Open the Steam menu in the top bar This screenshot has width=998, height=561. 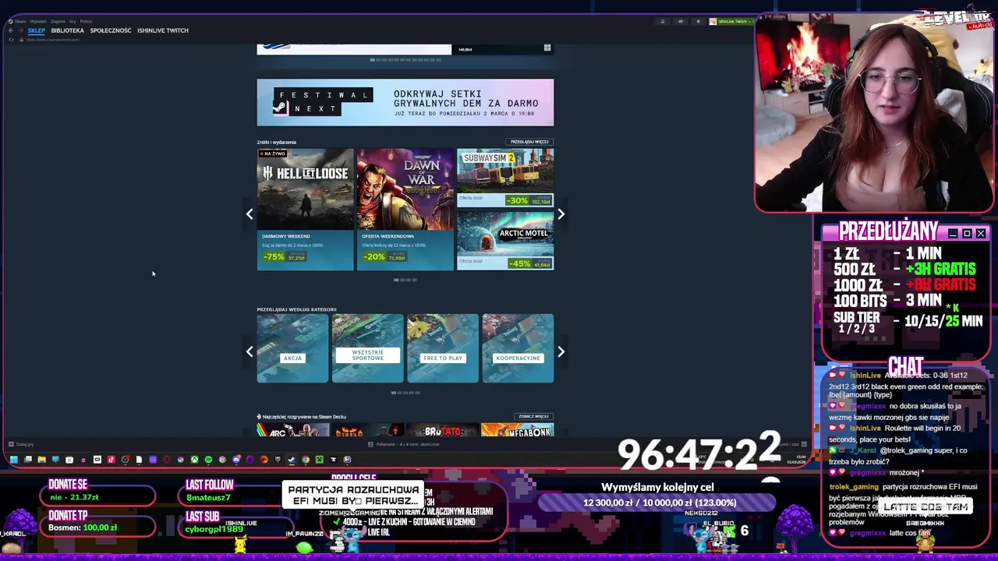(19, 22)
